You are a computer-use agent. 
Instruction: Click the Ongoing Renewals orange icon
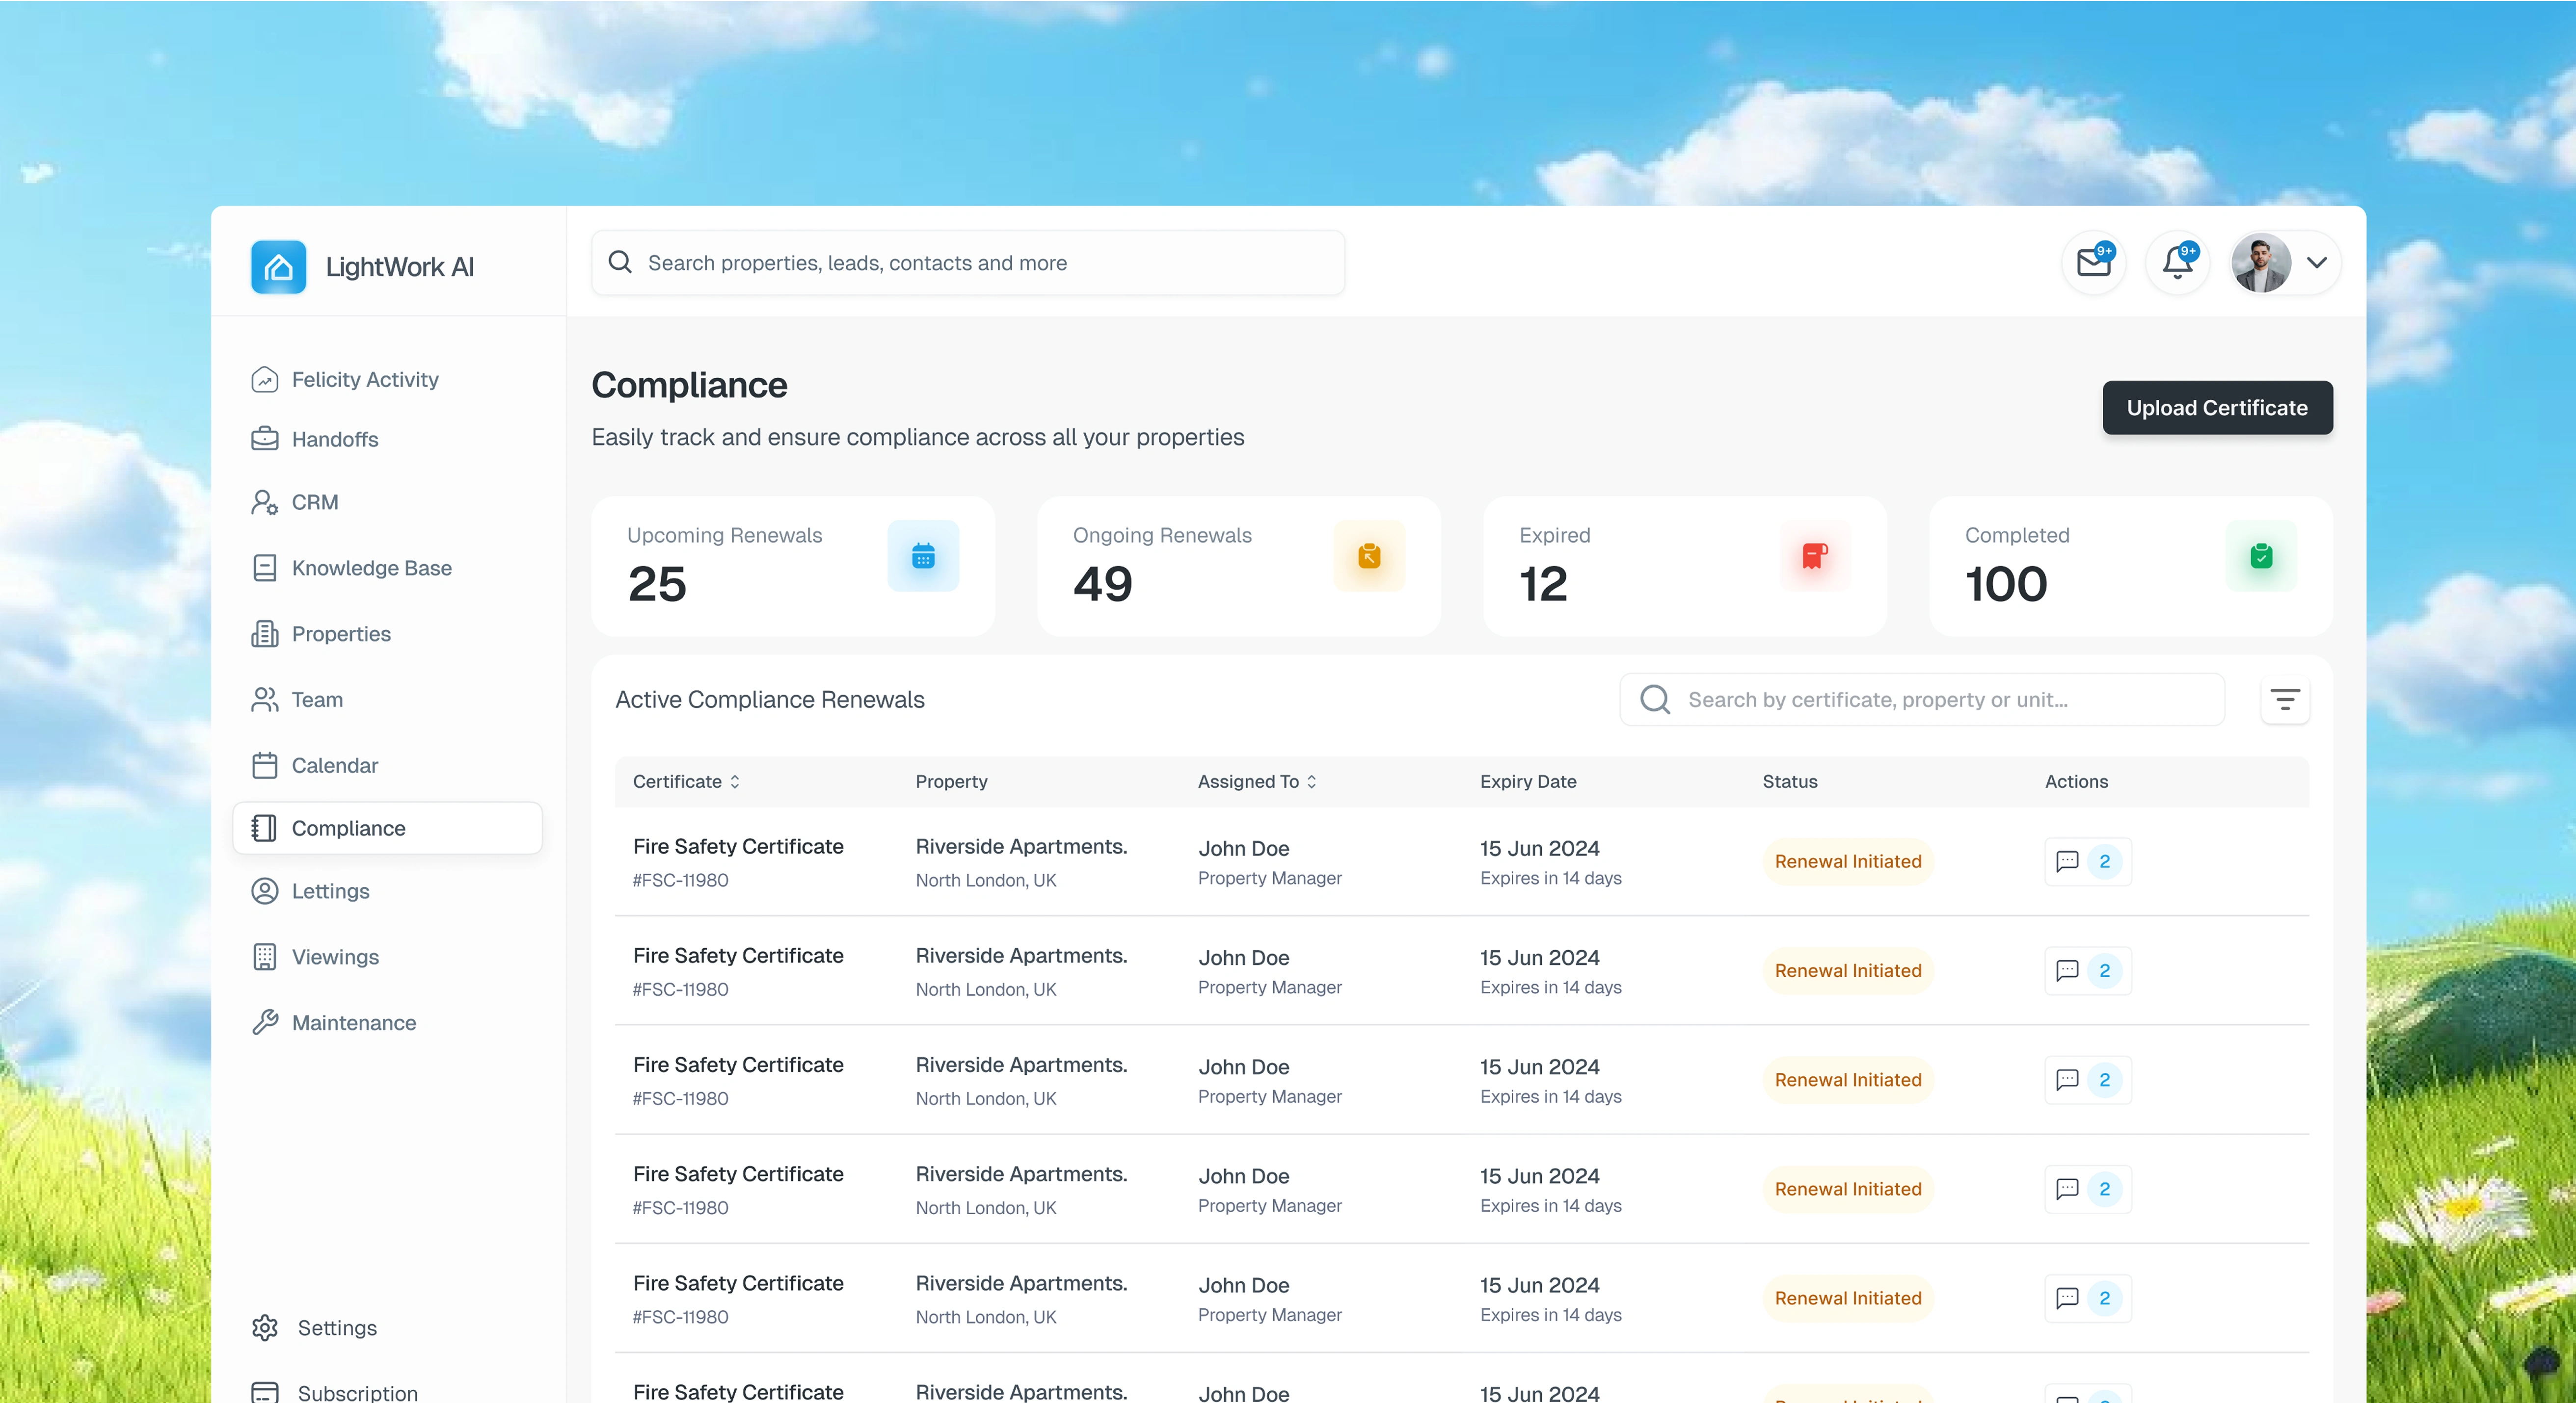coord(1369,556)
